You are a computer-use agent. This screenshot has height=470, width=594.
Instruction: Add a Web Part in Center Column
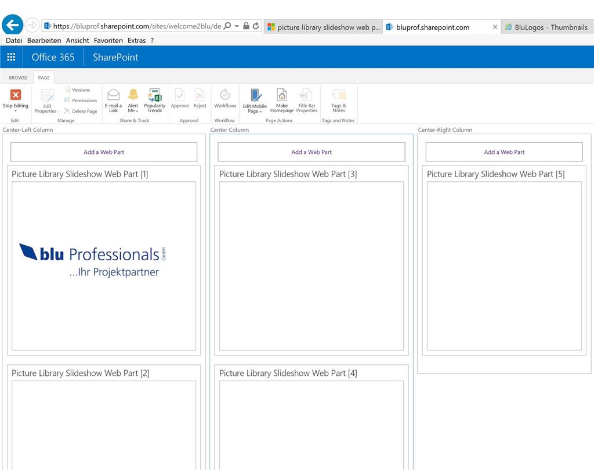point(312,152)
